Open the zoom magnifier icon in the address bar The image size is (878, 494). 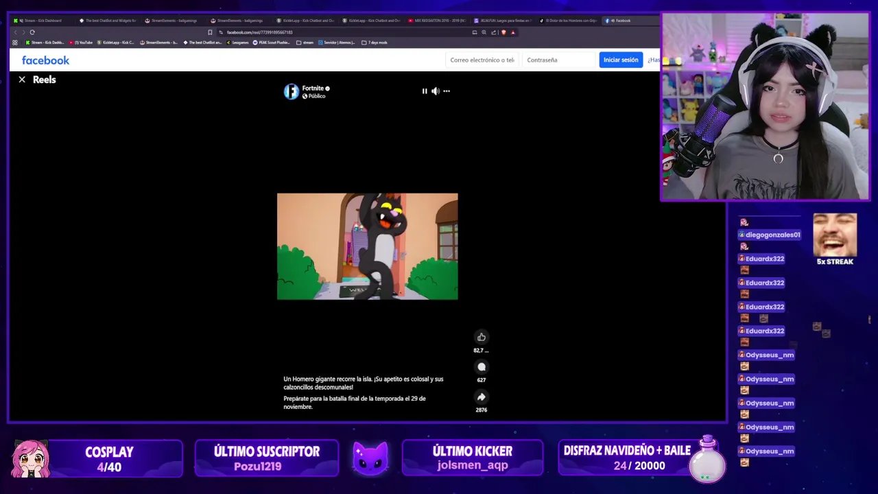(484, 32)
